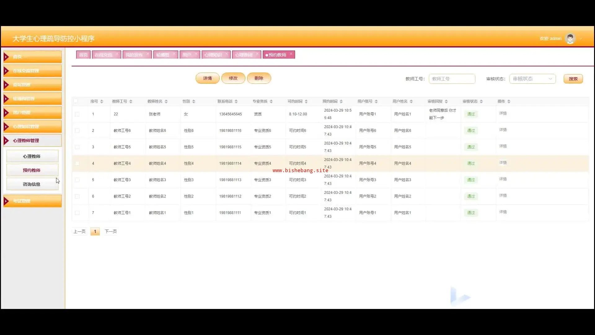The height and width of the screenshot is (335, 595).
Task: Tick the select-all checkbox in the table header
Action: [x=76, y=101]
